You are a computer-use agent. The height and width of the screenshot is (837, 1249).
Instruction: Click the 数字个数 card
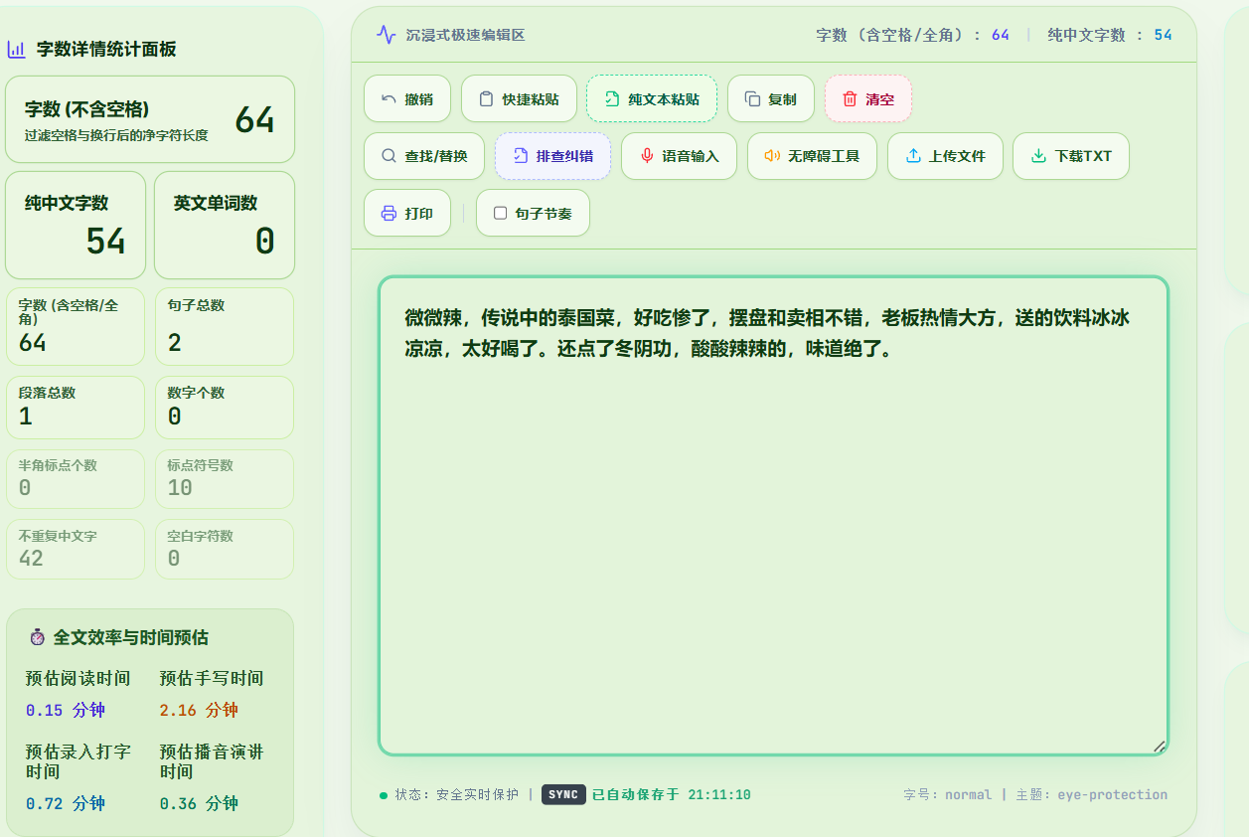pyautogui.click(x=225, y=408)
